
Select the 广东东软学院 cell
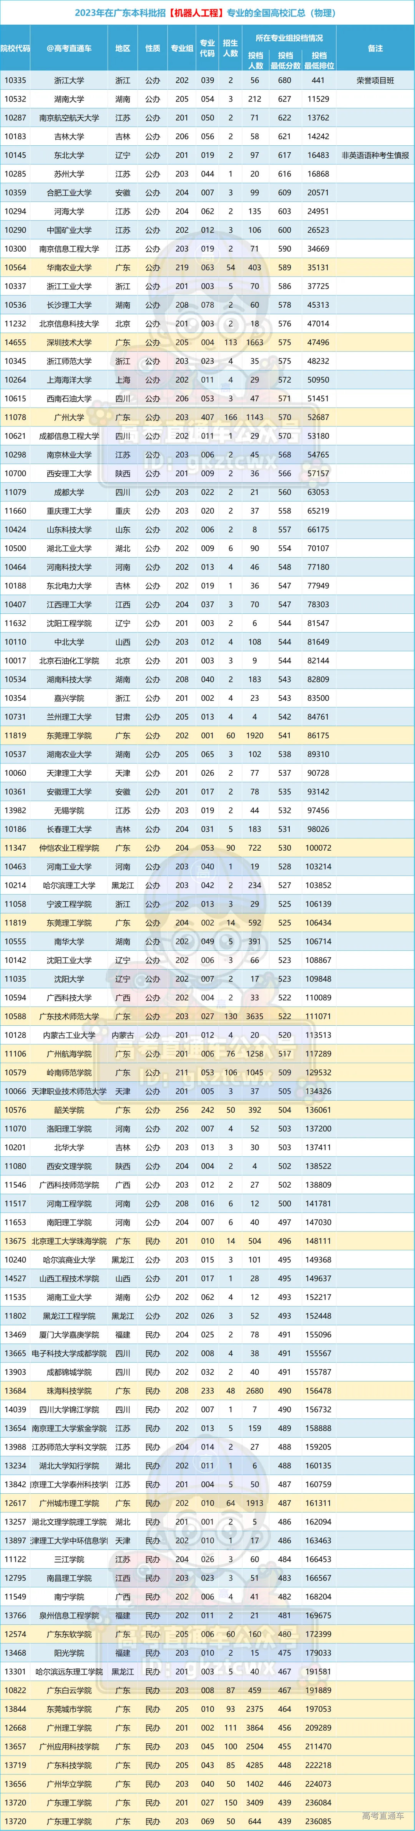pos(69,1634)
